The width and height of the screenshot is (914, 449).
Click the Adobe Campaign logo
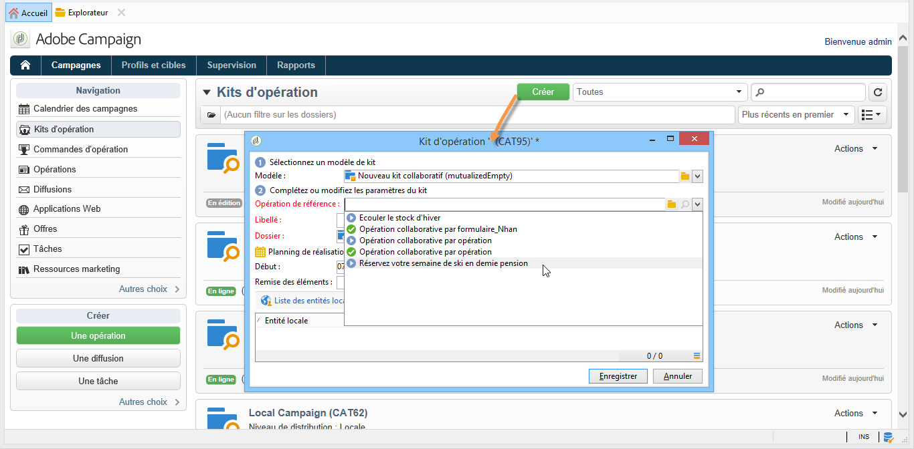(x=21, y=39)
